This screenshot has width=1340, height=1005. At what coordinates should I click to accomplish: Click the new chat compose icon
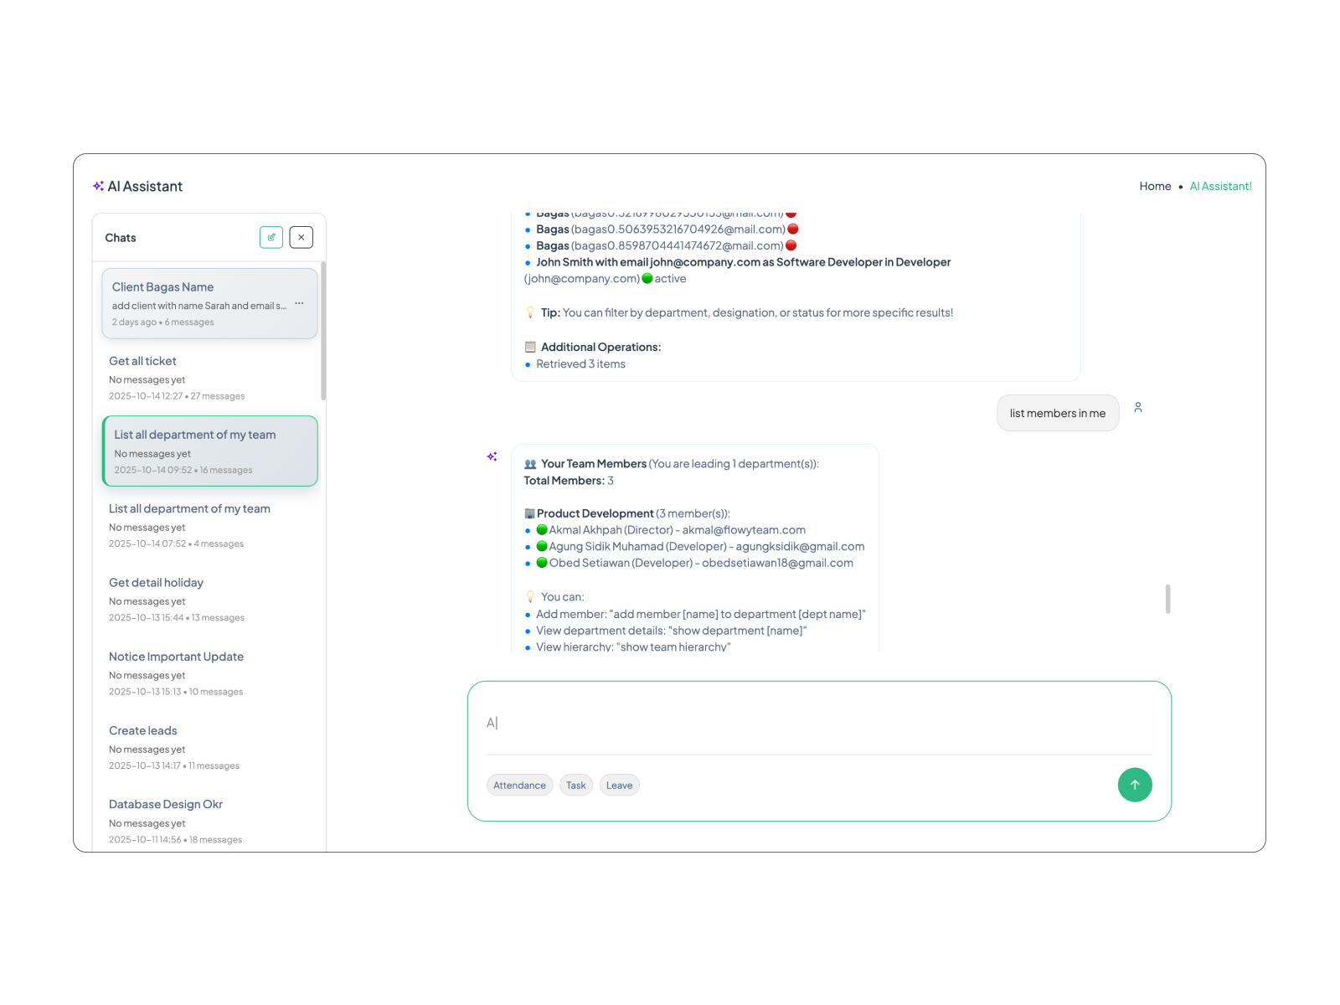click(x=271, y=237)
